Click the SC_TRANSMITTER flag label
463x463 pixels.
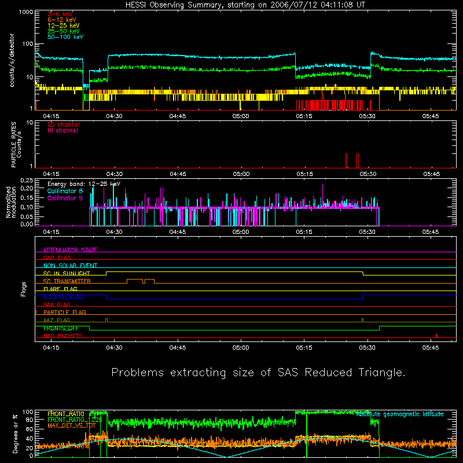click(67, 281)
